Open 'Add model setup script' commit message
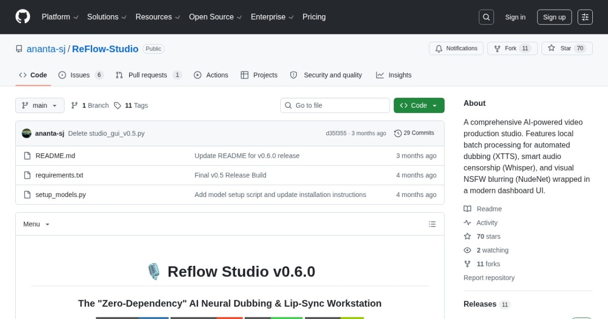 click(280, 194)
